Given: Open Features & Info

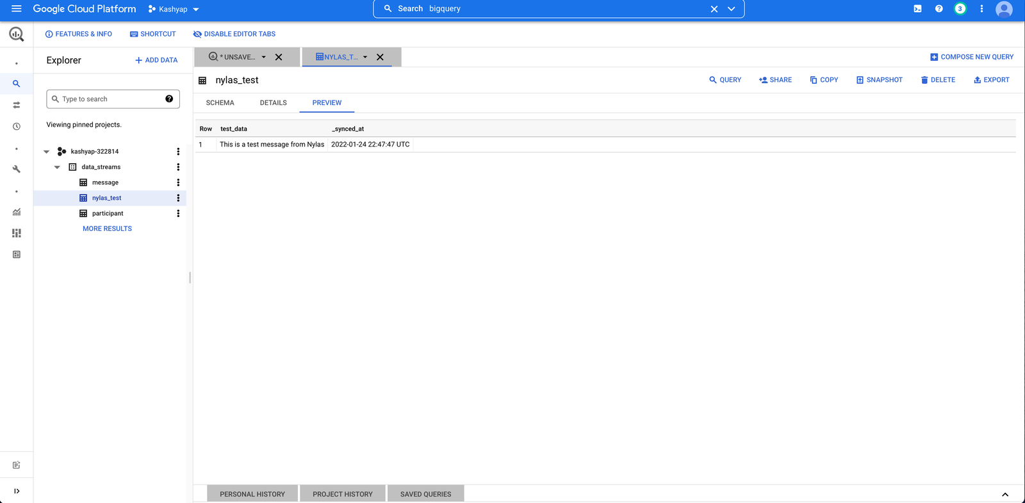Looking at the screenshot, I should (79, 34).
